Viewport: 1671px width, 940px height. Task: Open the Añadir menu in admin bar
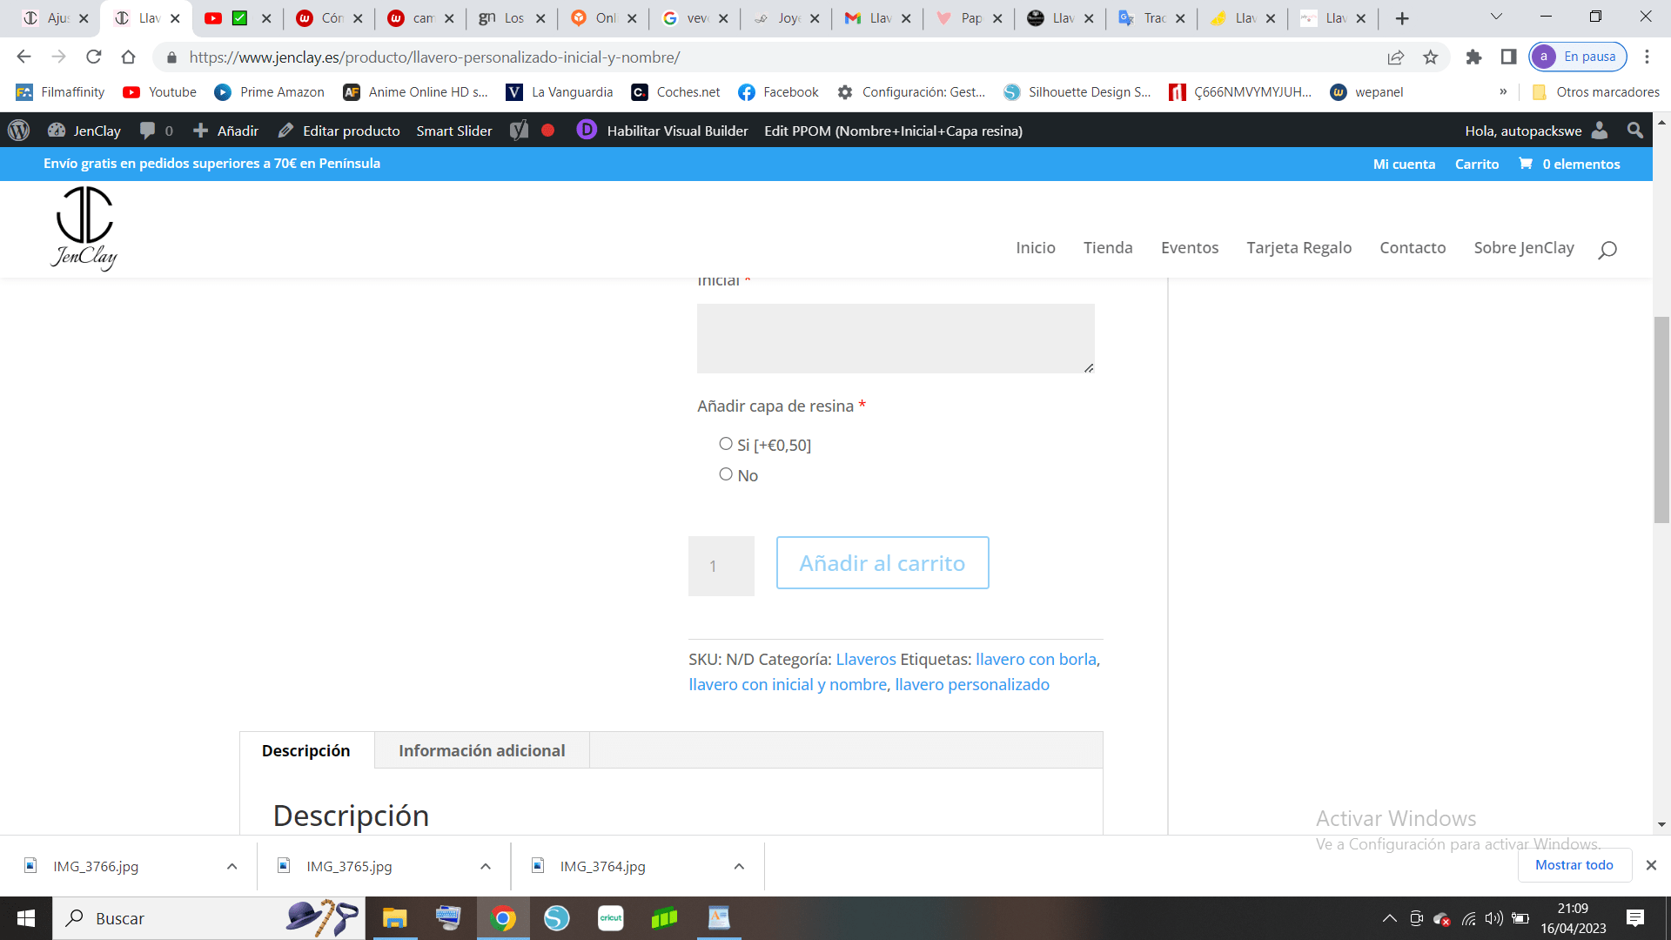click(x=225, y=131)
